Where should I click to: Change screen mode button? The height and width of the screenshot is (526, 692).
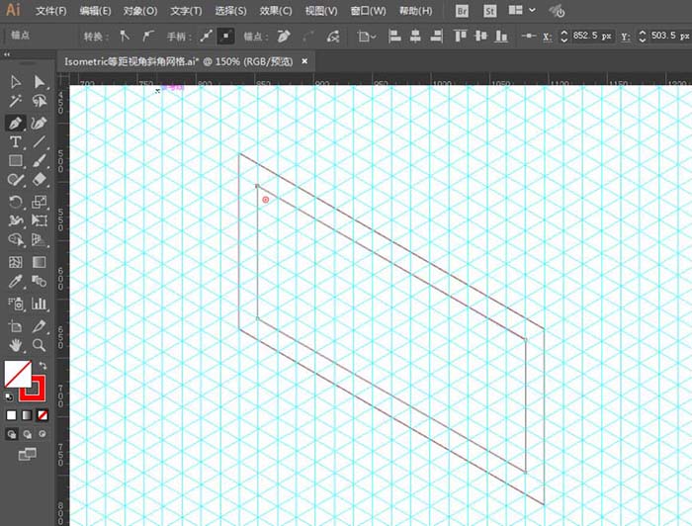tap(28, 454)
